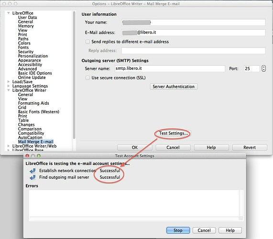Focus the E-Mail address field
Viewport: 273px width, 239px height.
coord(194,33)
